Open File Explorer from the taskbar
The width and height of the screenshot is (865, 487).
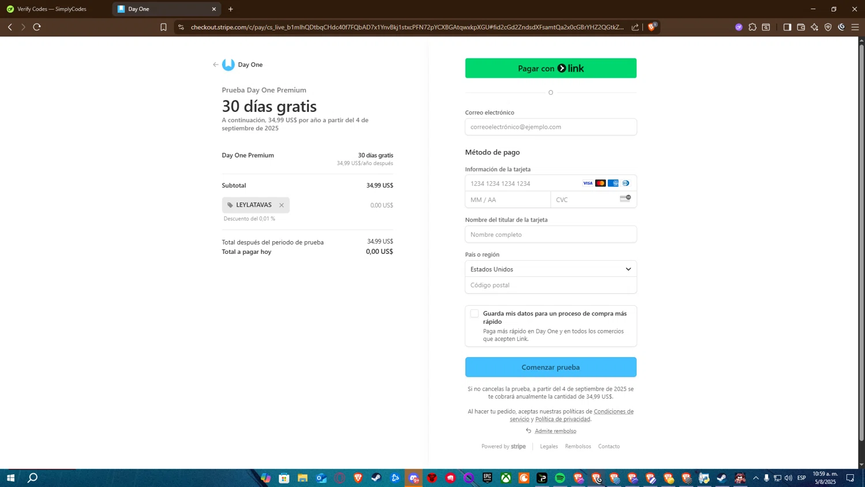tap(303, 478)
